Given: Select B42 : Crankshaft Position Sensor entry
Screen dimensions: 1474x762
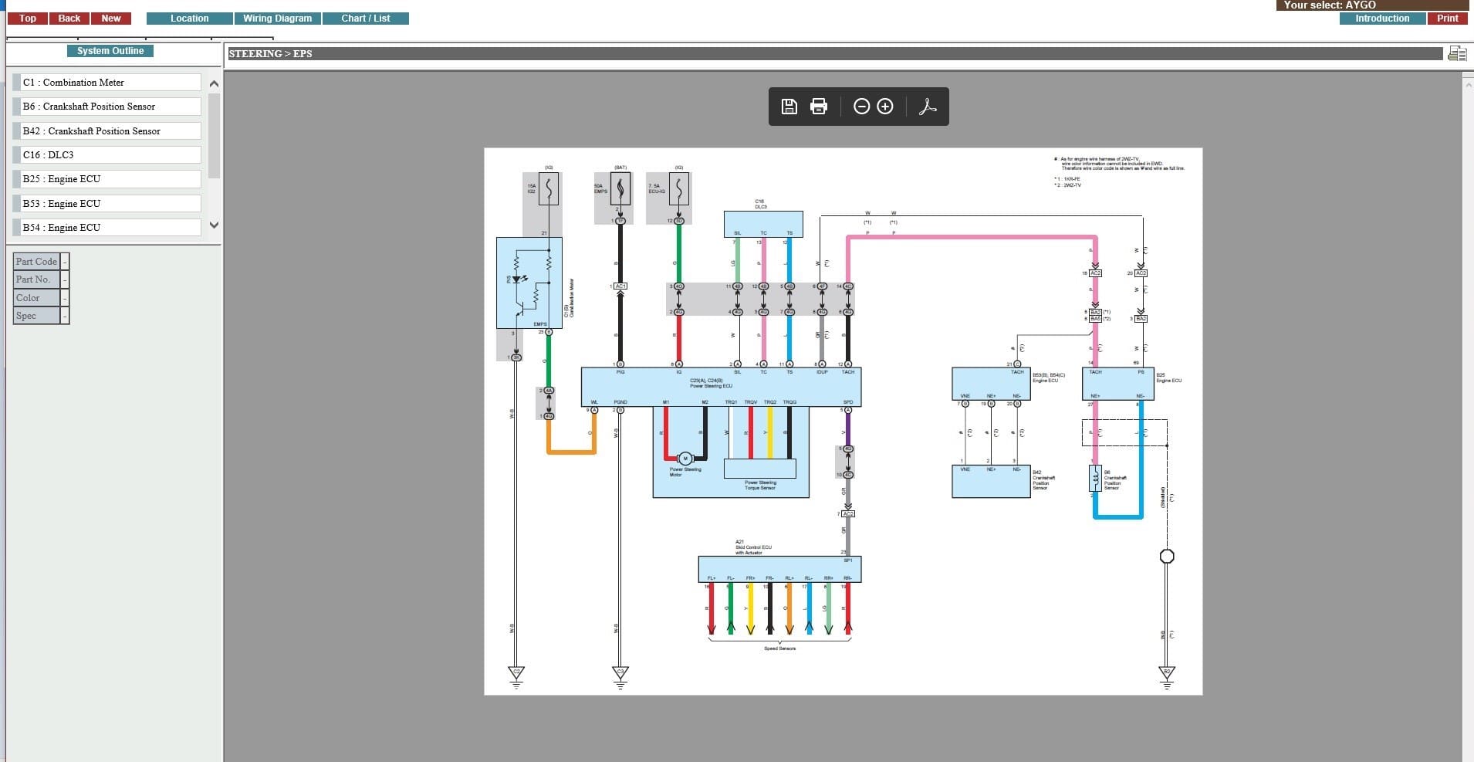Looking at the screenshot, I should [x=108, y=131].
